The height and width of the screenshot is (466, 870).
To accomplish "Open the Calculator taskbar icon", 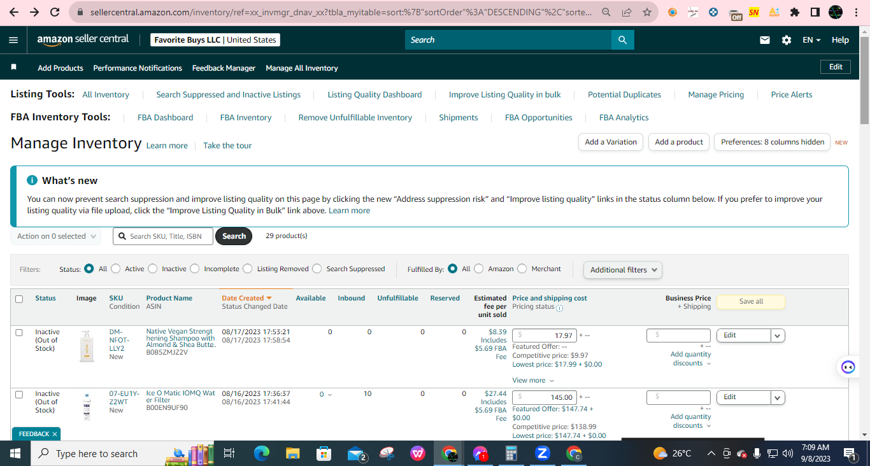I will (511, 453).
